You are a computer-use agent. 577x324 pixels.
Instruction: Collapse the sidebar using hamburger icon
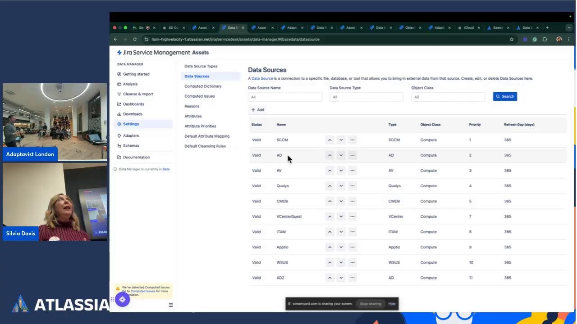pos(171,305)
